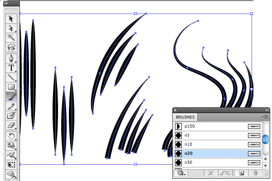Select the Pencil tool

11,106
